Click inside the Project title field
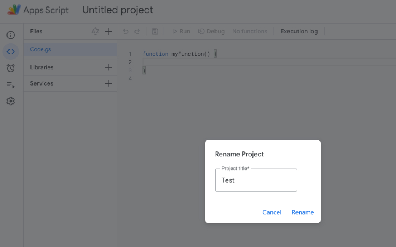Screen dimensions: 396x247 click(256, 180)
